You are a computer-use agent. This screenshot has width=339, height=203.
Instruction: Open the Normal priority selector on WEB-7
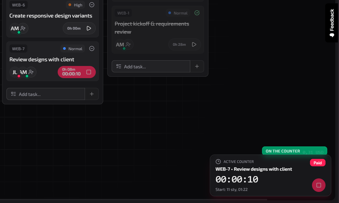click(73, 49)
